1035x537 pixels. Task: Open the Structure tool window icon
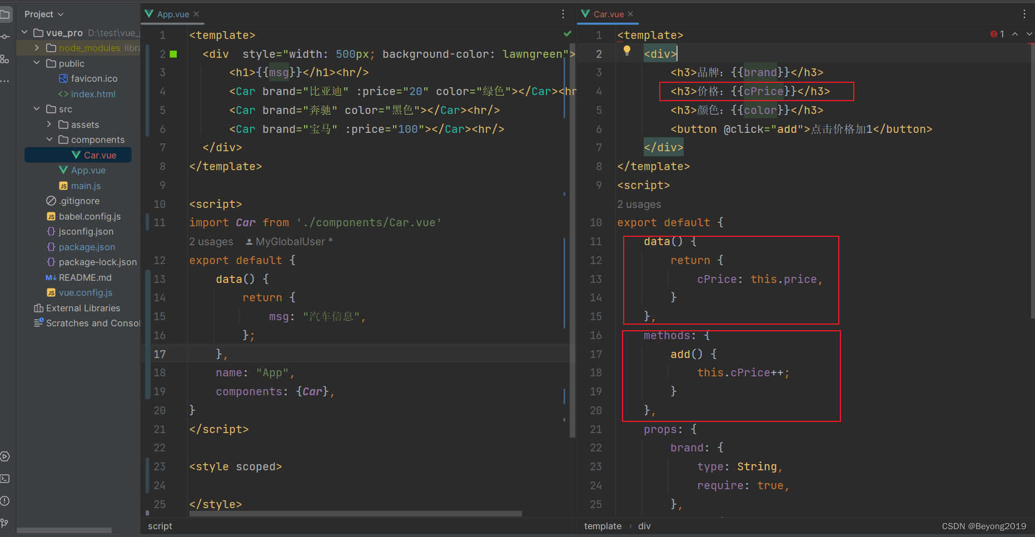5,59
